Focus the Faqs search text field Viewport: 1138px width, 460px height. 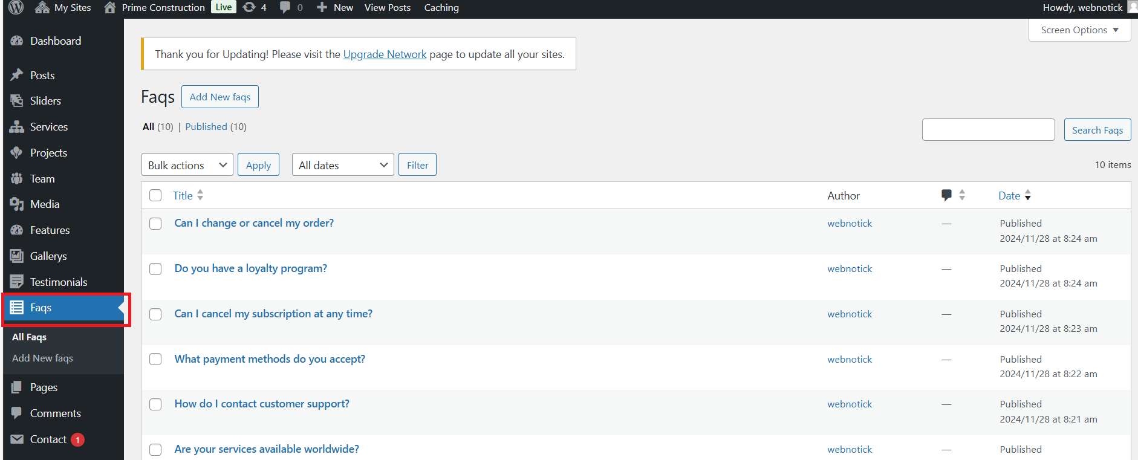pos(988,130)
